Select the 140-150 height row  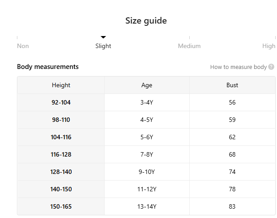click(146, 189)
